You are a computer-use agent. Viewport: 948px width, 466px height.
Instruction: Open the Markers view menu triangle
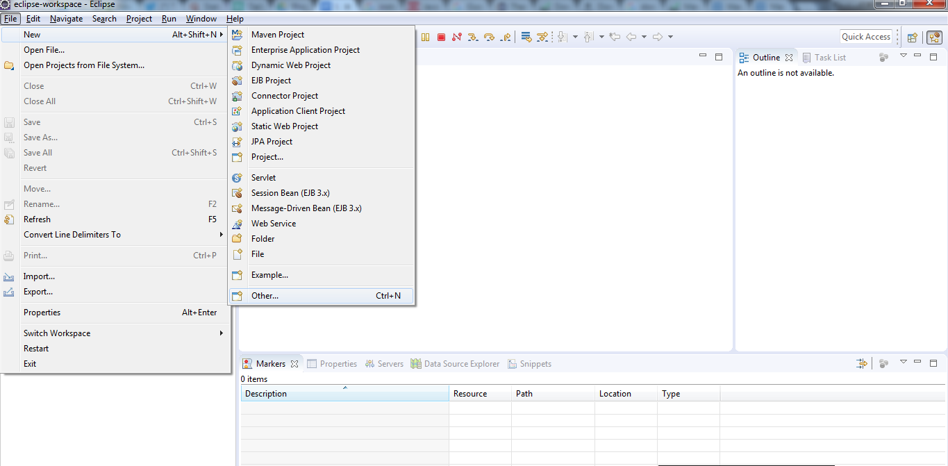click(x=904, y=363)
